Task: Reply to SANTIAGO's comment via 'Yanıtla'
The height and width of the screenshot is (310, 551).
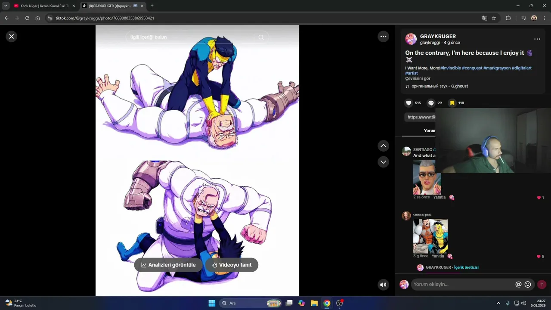Action: [439, 197]
